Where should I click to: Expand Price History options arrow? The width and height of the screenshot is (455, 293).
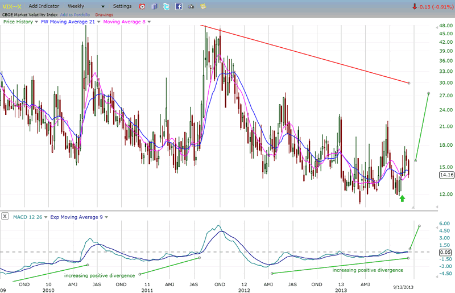(36, 22)
